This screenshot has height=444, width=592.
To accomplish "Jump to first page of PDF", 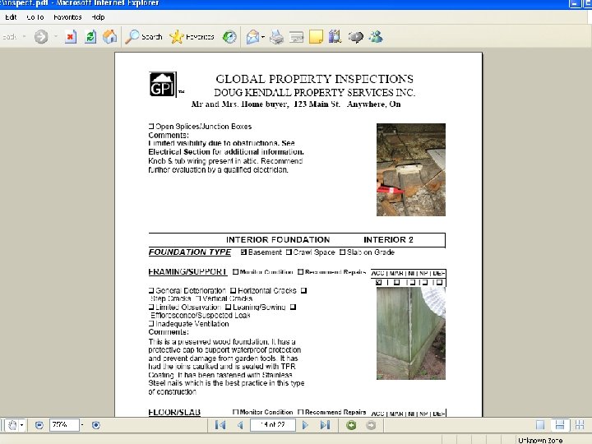I will (x=220, y=425).
